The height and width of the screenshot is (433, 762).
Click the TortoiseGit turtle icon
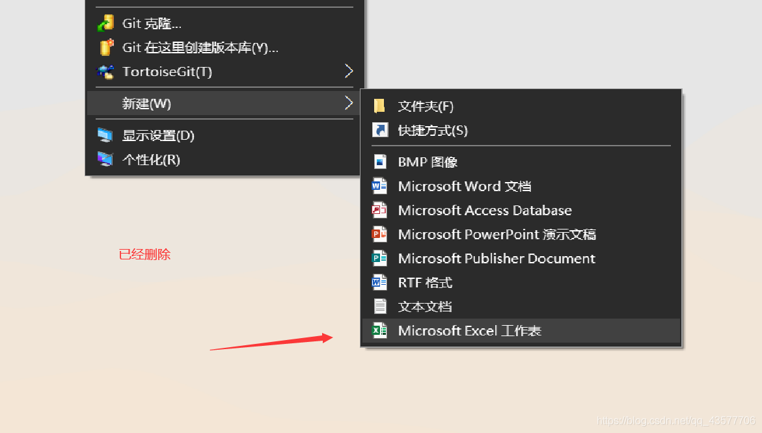click(x=107, y=72)
